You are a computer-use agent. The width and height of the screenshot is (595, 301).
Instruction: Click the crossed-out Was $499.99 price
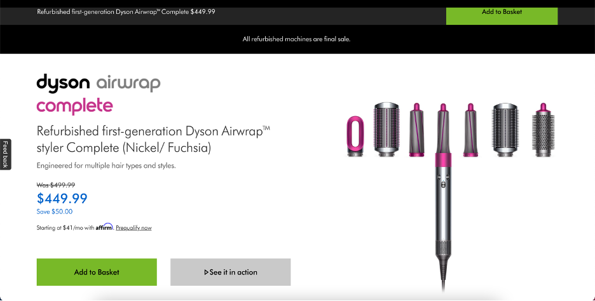click(x=56, y=185)
